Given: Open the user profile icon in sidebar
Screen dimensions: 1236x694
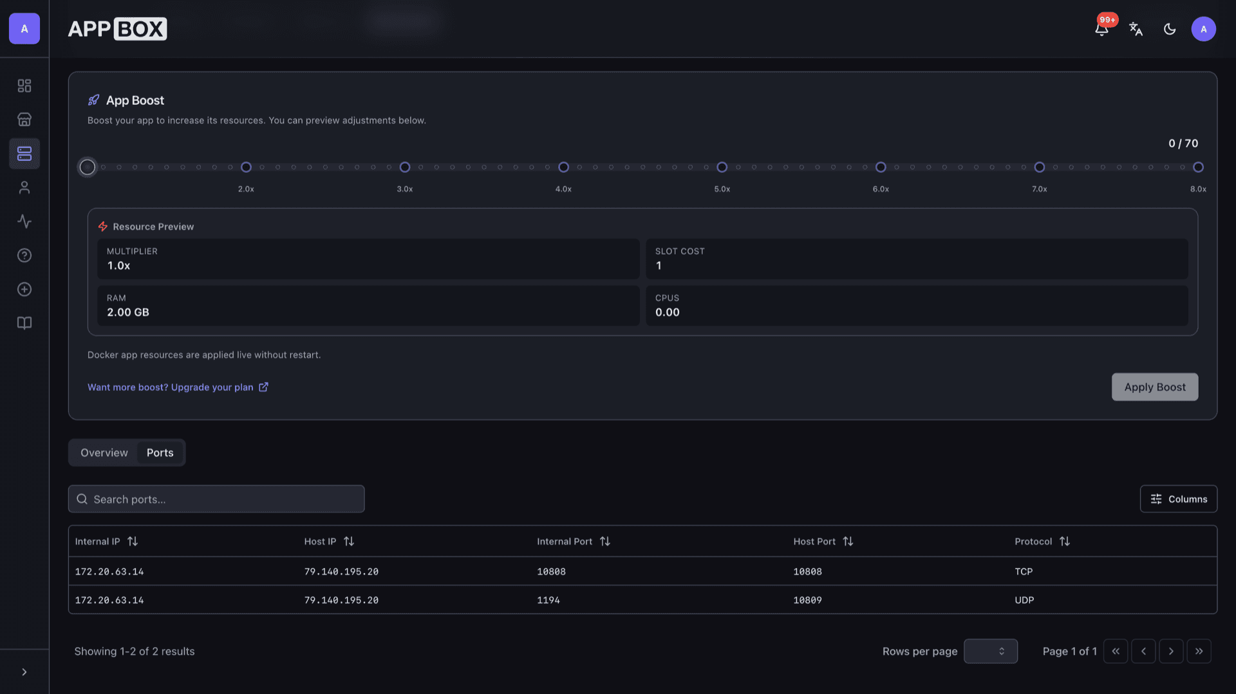Looking at the screenshot, I should pyautogui.click(x=24, y=188).
